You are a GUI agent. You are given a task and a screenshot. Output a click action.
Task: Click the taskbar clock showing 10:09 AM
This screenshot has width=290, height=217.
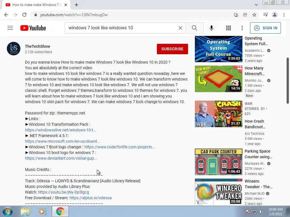tap(275, 212)
